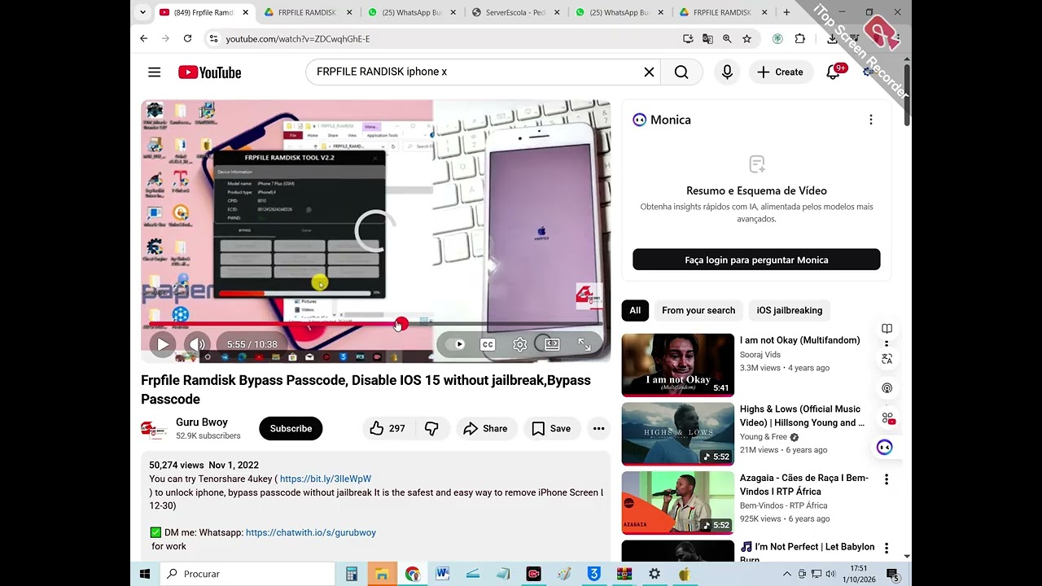Go to the YouTube home logo

[210, 72]
